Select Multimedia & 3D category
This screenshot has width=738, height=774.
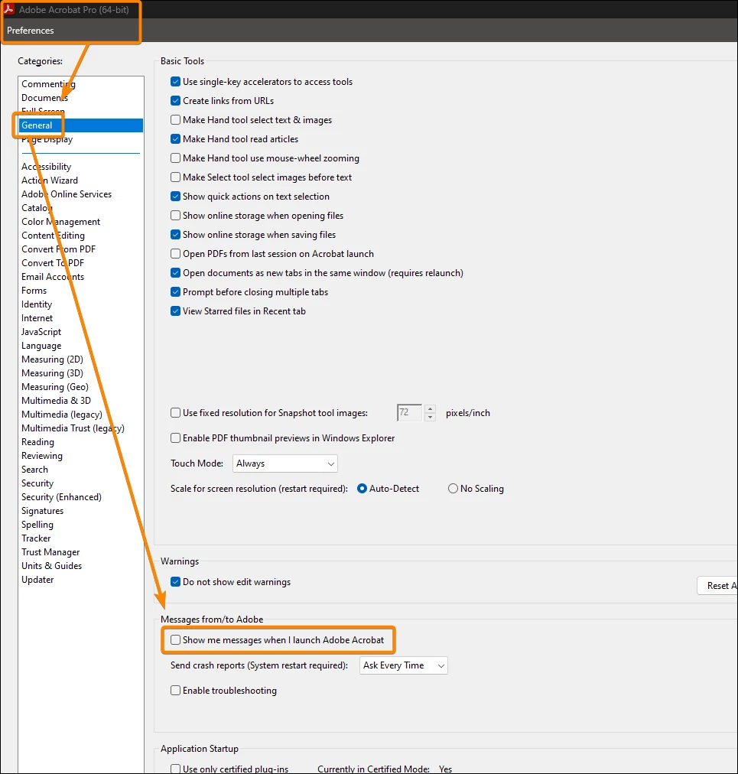pyautogui.click(x=56, y=401)
